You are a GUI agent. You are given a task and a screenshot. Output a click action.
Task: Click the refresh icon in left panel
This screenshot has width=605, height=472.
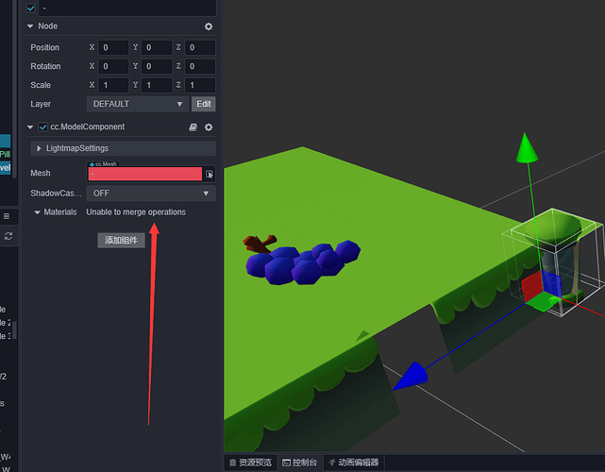(8, 236)
